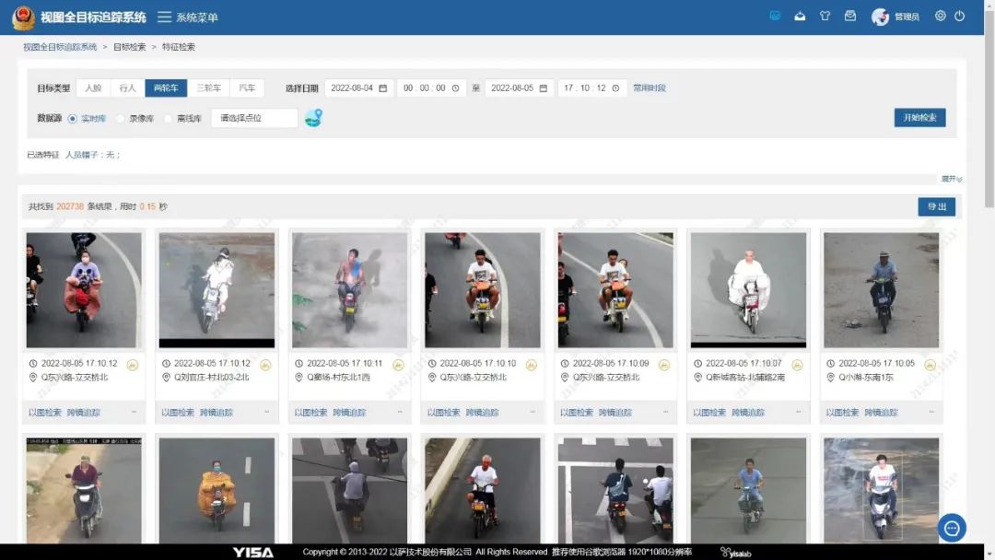The image size is (995, 560).
Task: Click 跨镜追踪 on 17:10:11 card
Action: pyautogui.click(x=349, y=413)
